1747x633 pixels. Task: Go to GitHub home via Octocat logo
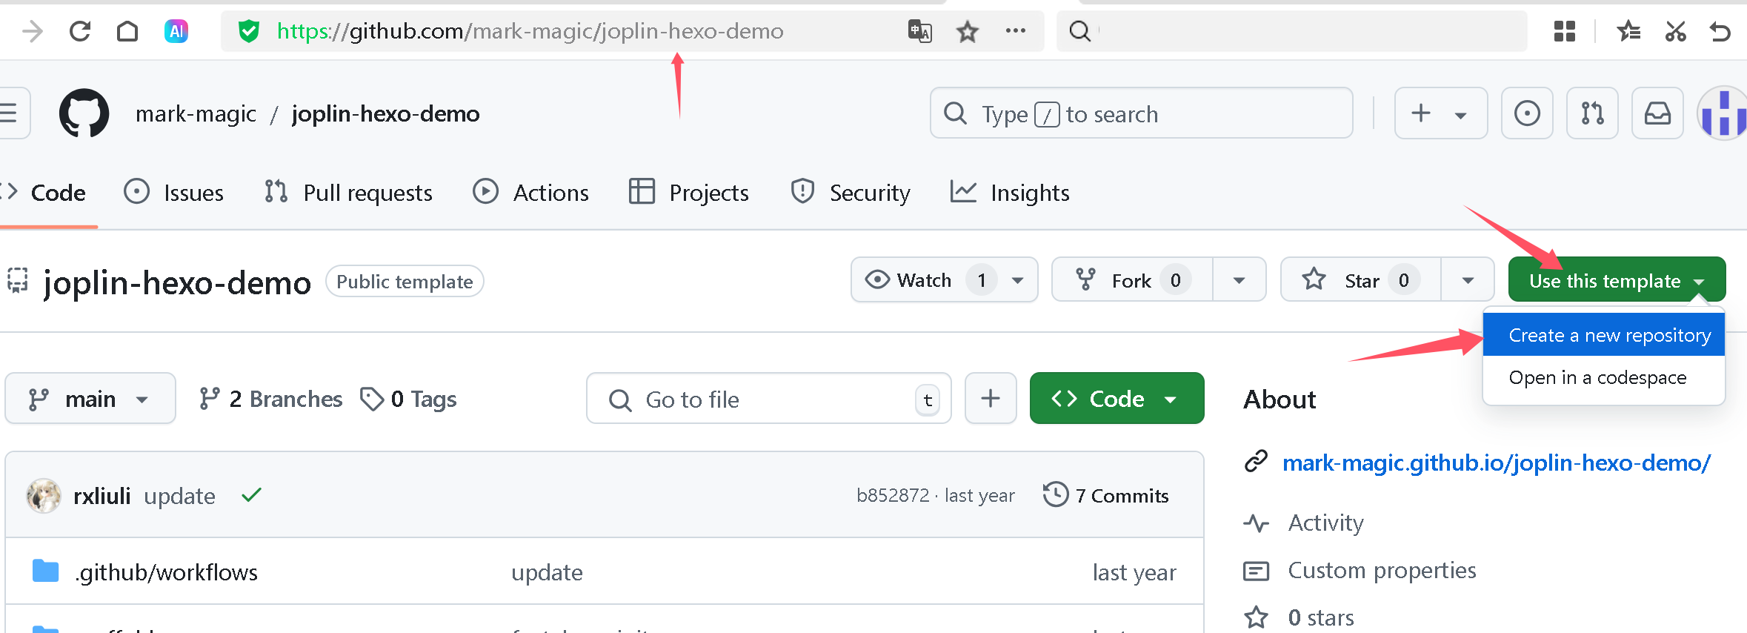pyautogui.click(x=84, y=113)
